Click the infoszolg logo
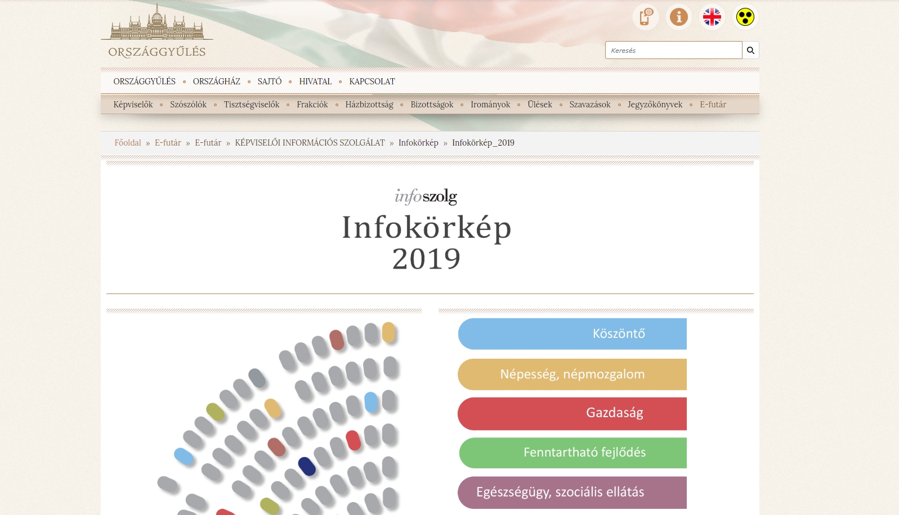The height and width of the screenshot is (515, 899). point(426,196)
